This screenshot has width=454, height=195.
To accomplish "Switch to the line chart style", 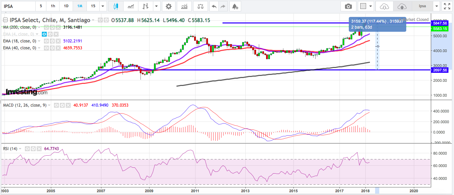I will pos(131,6).
